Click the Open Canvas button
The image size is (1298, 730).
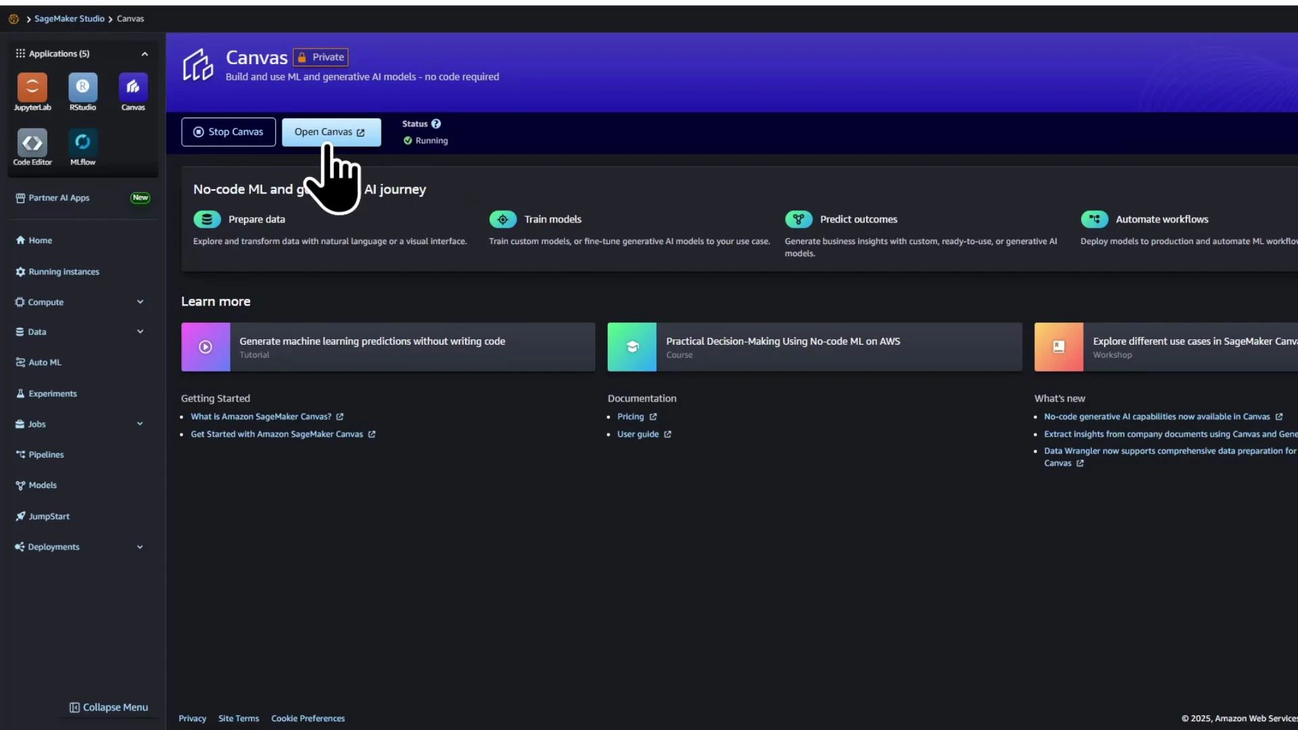331,132
